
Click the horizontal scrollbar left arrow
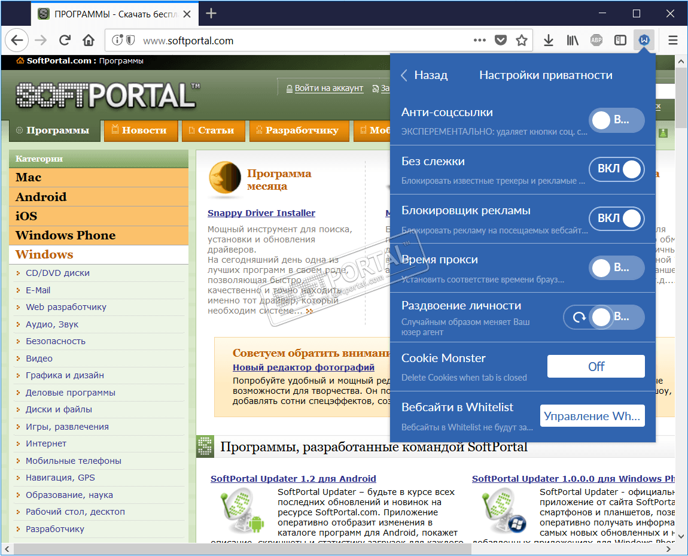pyautogui.click(x=7, y=549)
